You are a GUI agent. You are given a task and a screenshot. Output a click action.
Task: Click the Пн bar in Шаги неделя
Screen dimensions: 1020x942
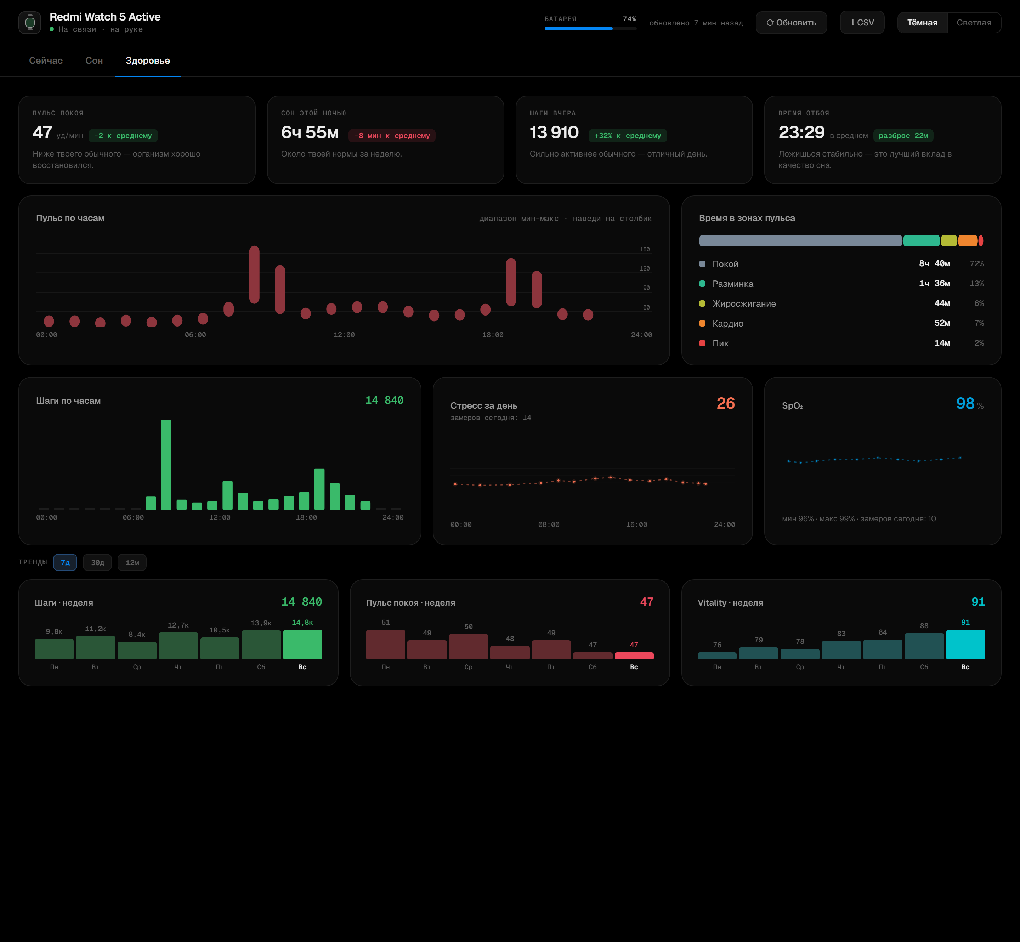54,649
